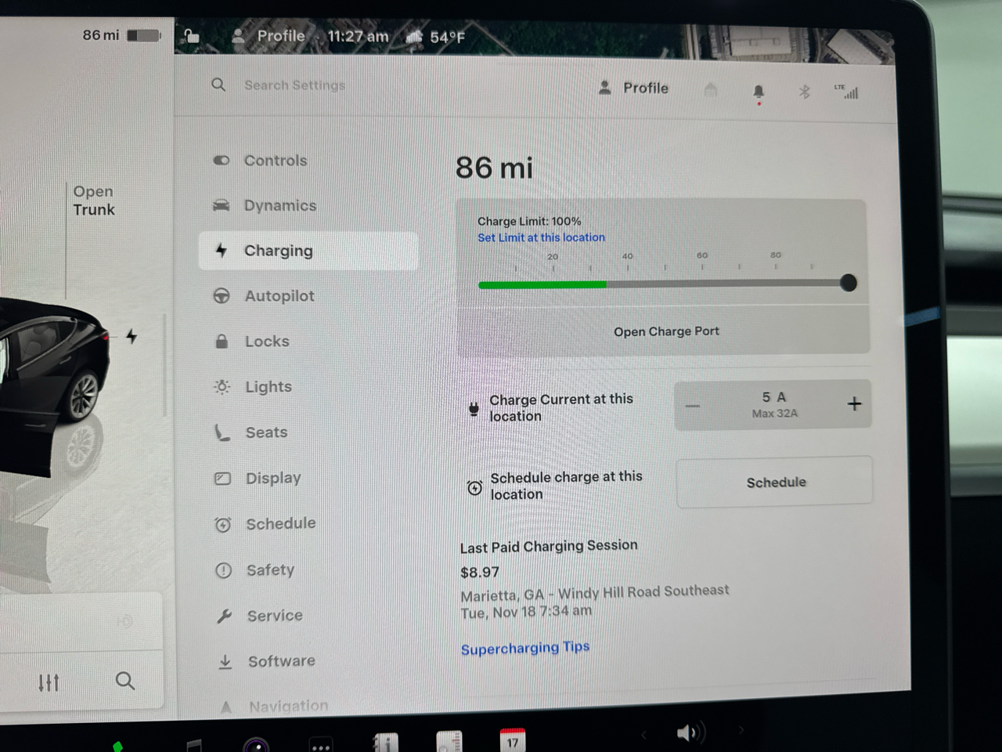Image resolution: width=1002 pixels, height=752 pixels.
Task: Open Bluetooth settings icon
Action: coord(804,92)
